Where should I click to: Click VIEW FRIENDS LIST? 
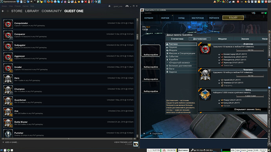(123, 142)
